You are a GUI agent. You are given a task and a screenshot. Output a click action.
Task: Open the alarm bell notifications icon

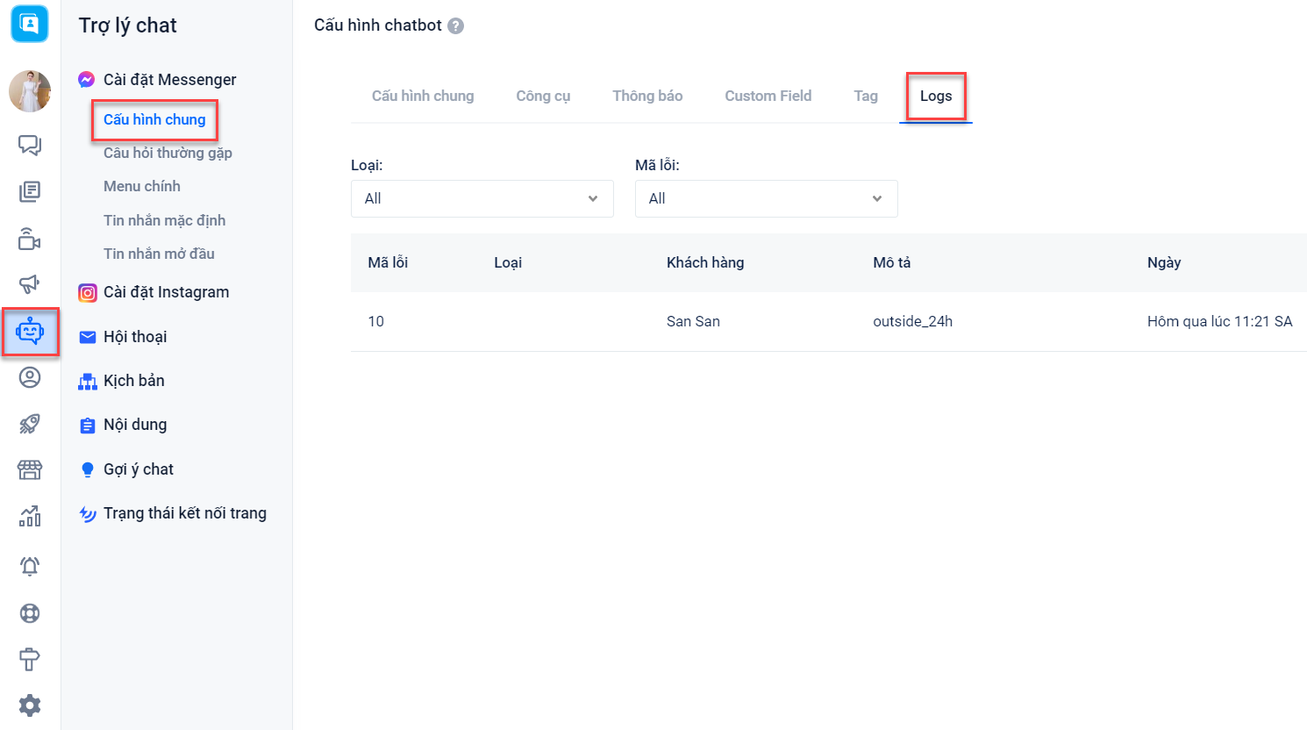30,566
